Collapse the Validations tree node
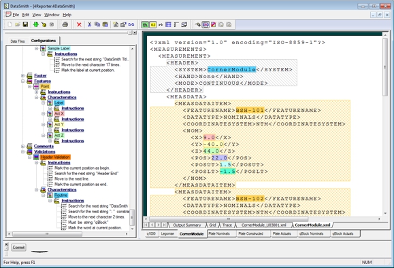This screenshot has height=268, width=394. 23,151
